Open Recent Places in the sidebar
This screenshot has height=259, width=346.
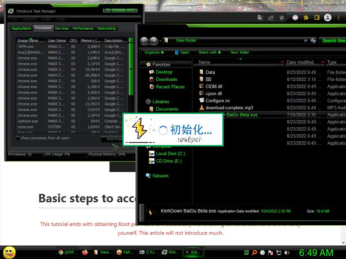(x=170, y=87)
